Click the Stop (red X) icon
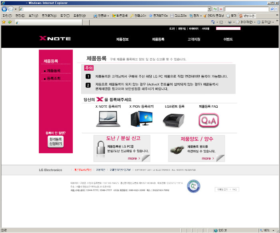 coord(221,9)
